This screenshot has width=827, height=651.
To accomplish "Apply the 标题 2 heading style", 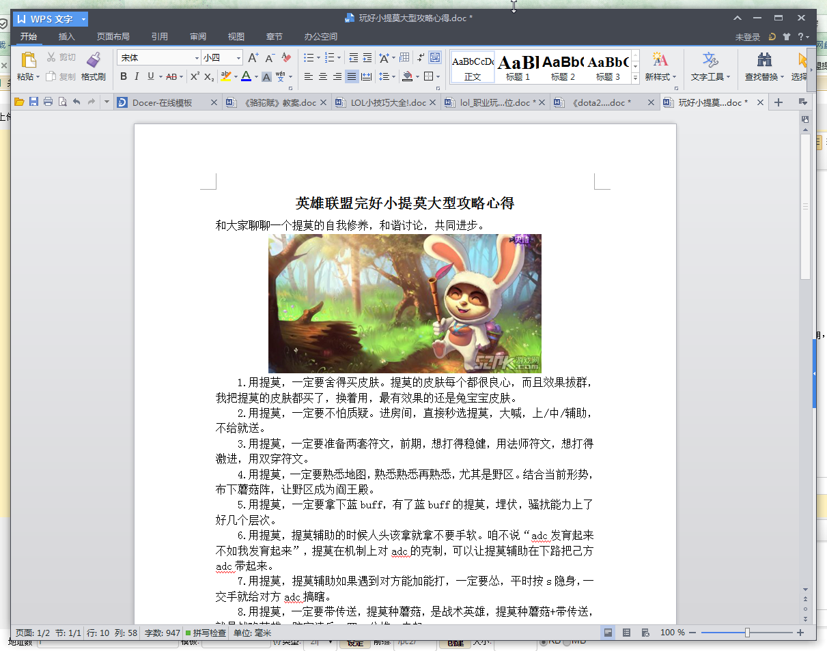I will 563,67.
